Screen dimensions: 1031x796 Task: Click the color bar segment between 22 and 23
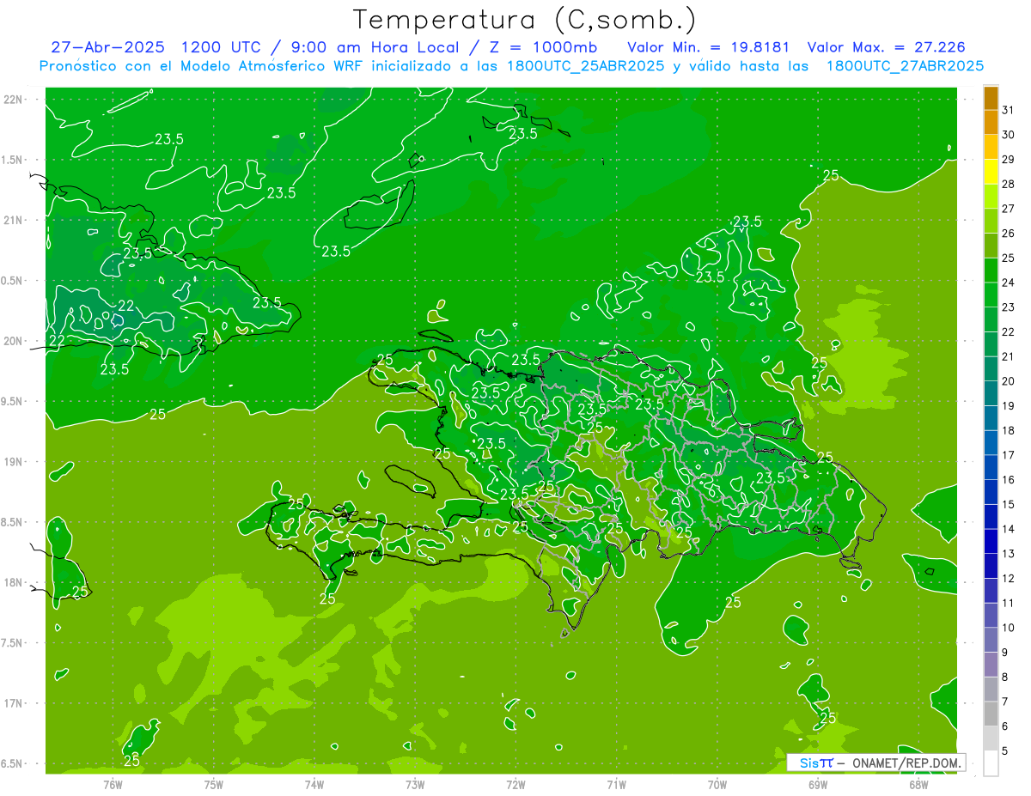pyautogui.click(x=991, y=319)
